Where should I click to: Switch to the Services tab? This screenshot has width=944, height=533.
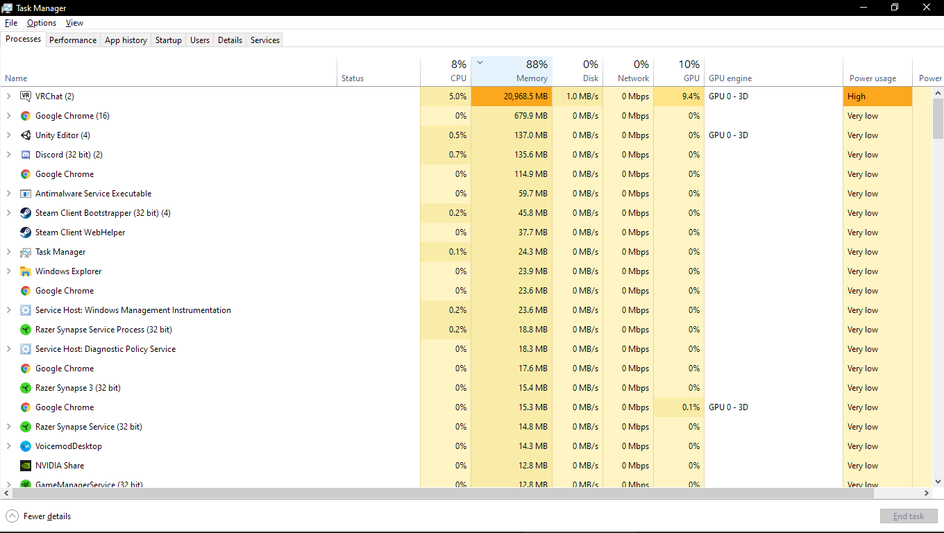pyautogui.click(x=265, y=40)
